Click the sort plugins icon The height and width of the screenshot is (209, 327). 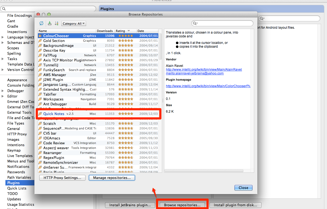(56, 24)
